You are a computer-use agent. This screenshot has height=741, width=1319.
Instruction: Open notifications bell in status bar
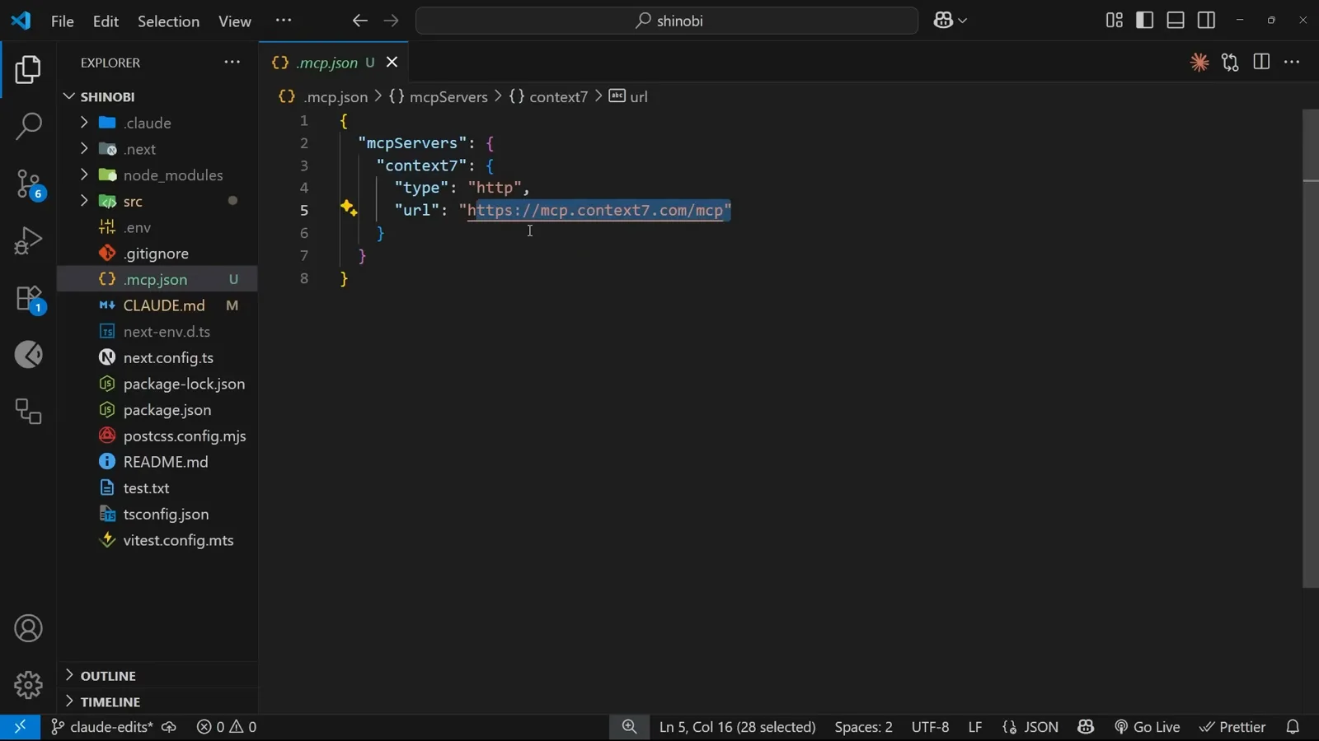point(1293,727)
